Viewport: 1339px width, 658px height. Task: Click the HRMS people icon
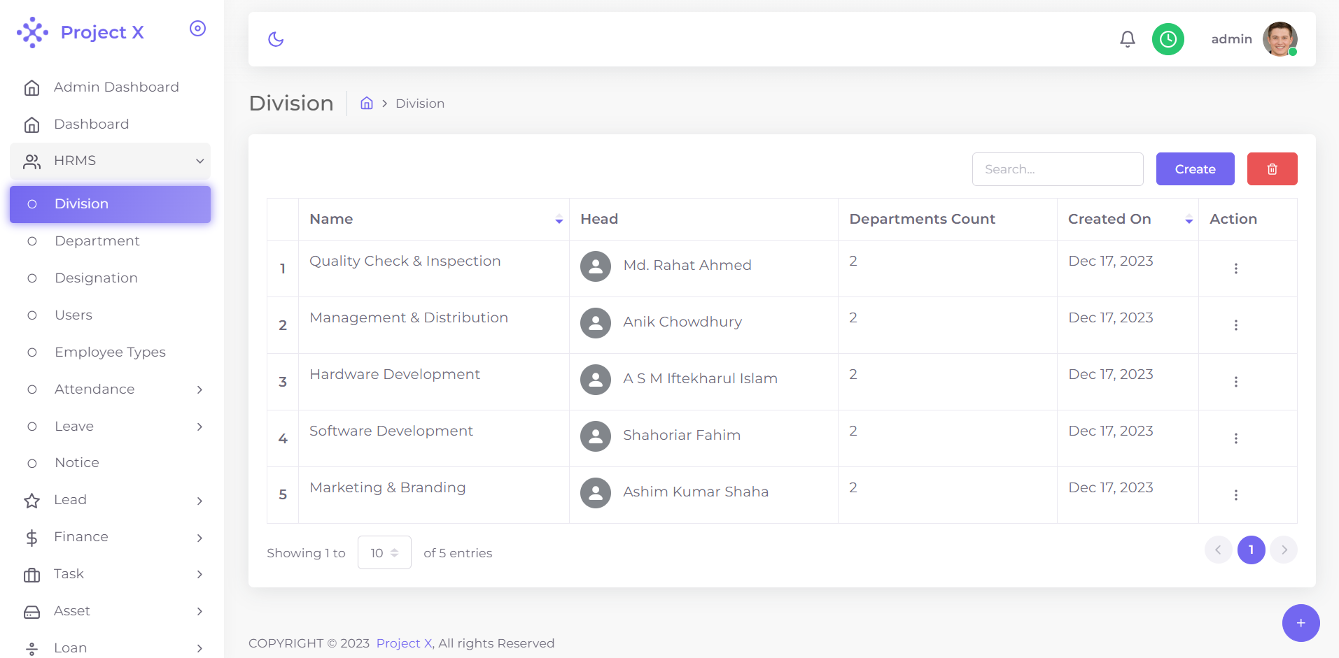coord(31,162)
